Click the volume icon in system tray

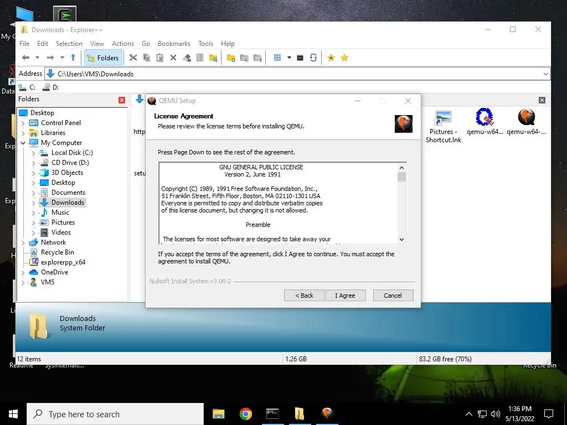click(x=496, y=414)
